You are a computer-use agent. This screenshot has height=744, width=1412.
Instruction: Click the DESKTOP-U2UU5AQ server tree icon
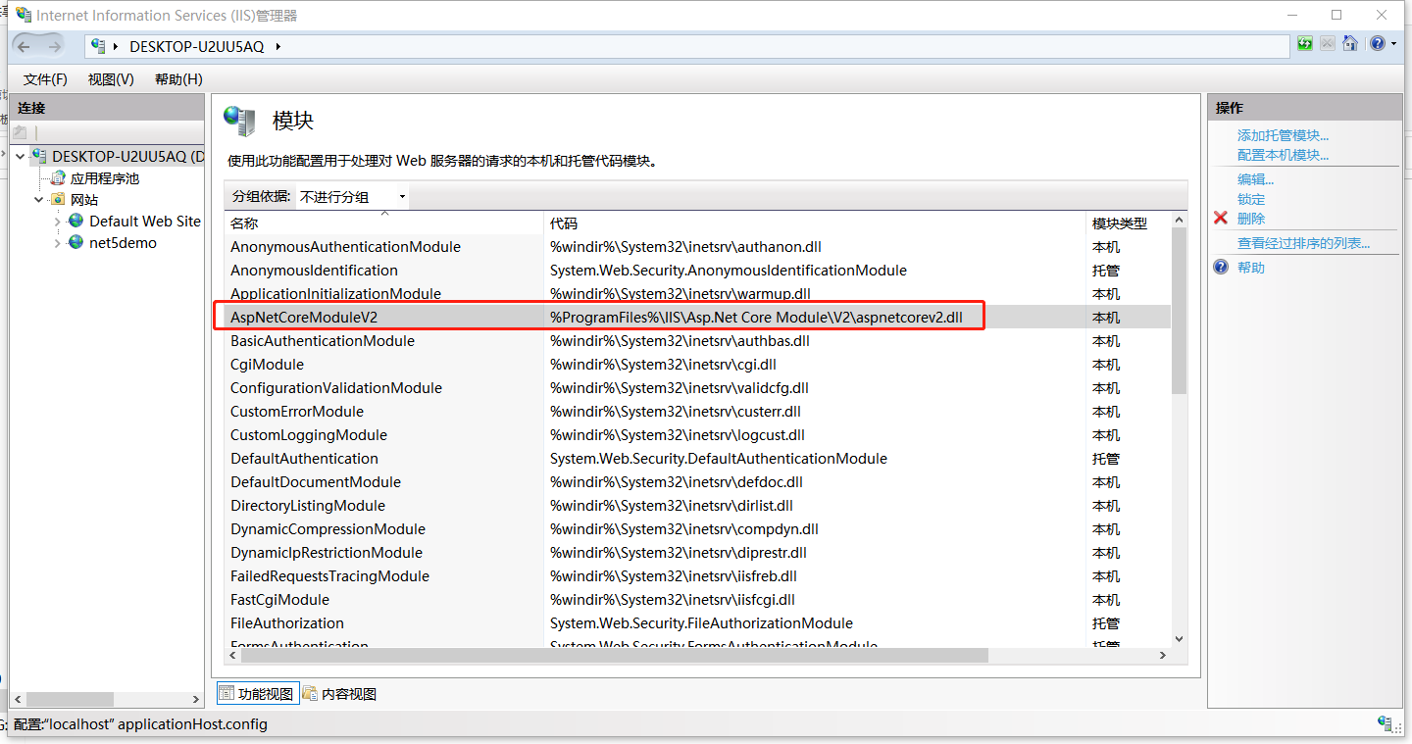pos(39,156)
